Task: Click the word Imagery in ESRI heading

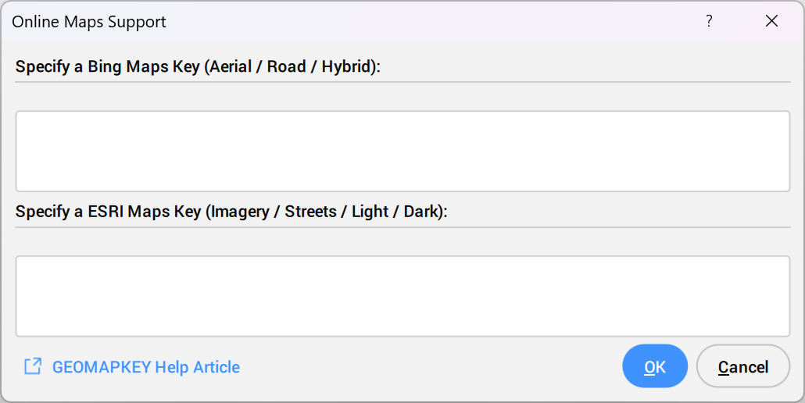Action: coord(240,212)
